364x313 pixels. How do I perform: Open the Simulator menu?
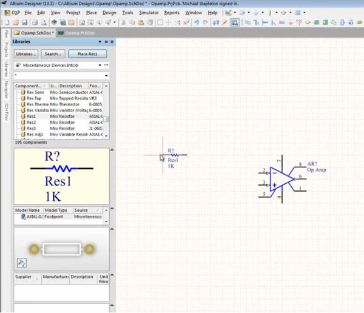point(149,13)
